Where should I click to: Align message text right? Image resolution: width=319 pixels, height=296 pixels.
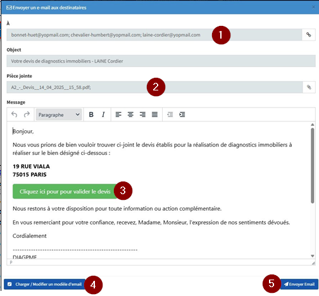pyautogui.click(x=142, y=114)
